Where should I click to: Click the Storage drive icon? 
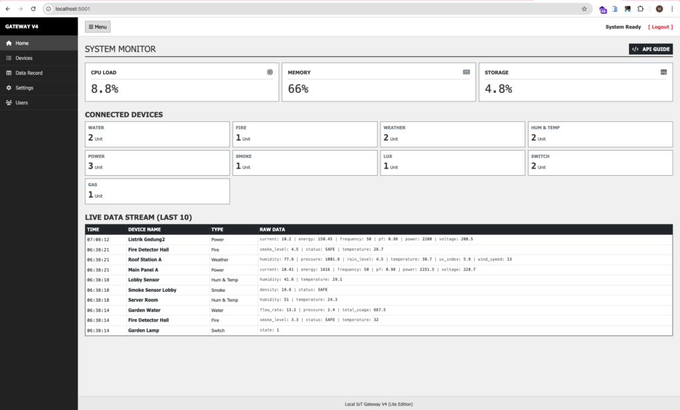click(x=663, y=72)
